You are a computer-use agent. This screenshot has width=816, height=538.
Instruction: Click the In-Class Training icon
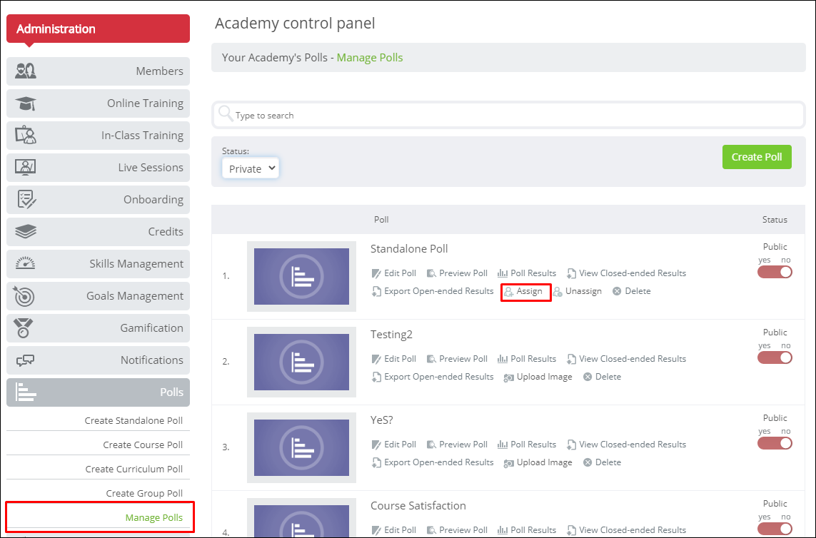point(26,136)
